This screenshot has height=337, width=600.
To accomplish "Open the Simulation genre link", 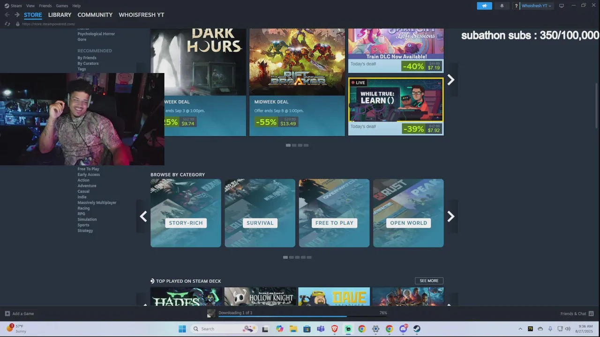I will coord(87,220).
